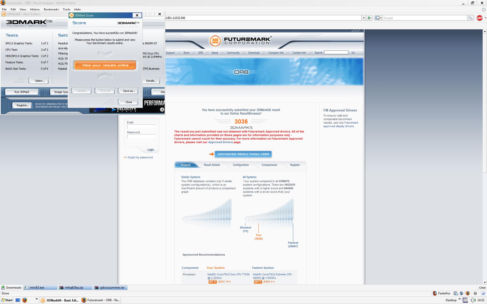The height and width of the screenshot is (304, 487).
Task: Click the Firefox quick launch icon
Action: tap(25, 300)
